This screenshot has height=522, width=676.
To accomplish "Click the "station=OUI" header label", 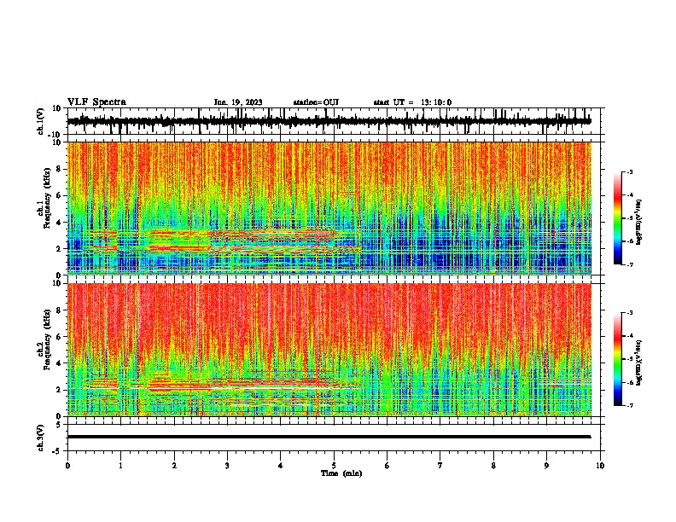I will click(x=316, y=102).
